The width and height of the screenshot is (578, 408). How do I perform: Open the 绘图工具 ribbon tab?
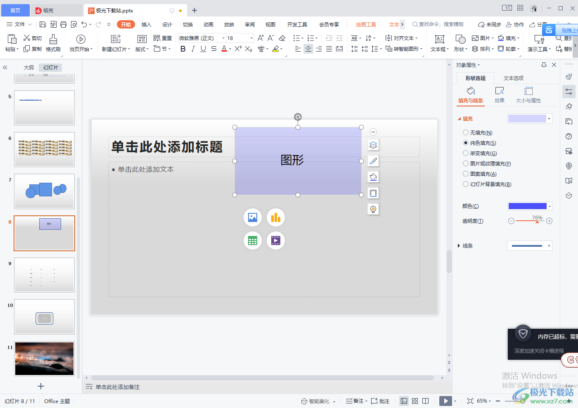(x=366, y=24)
